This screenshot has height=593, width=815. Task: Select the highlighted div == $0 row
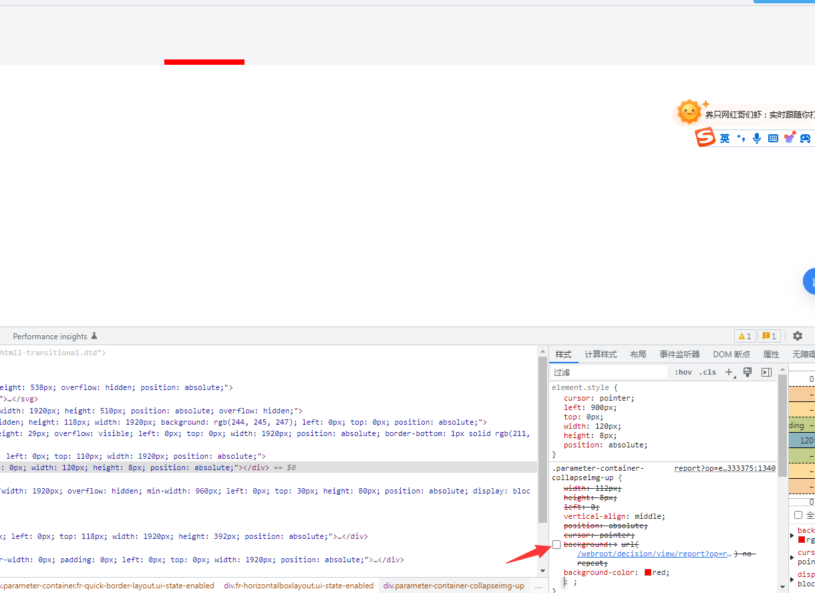coord(269,467)
